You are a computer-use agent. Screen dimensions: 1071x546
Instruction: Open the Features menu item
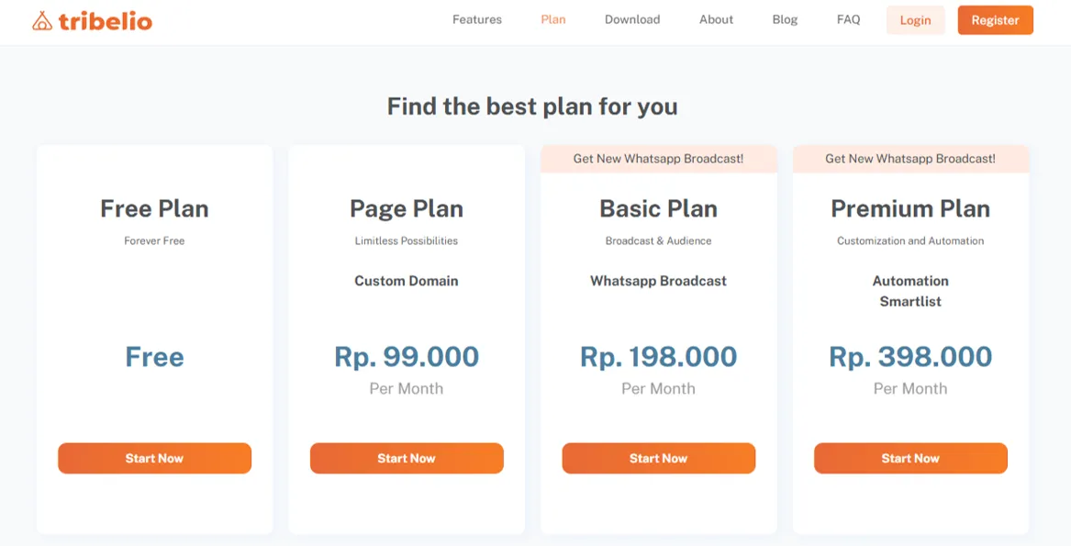[x=476, y=20]
